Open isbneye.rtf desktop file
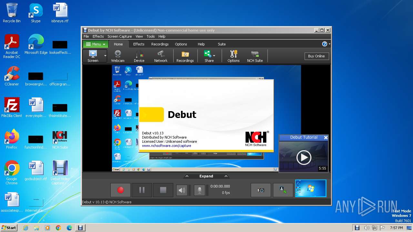Screen dimensions: 413x232 [60, 13]
